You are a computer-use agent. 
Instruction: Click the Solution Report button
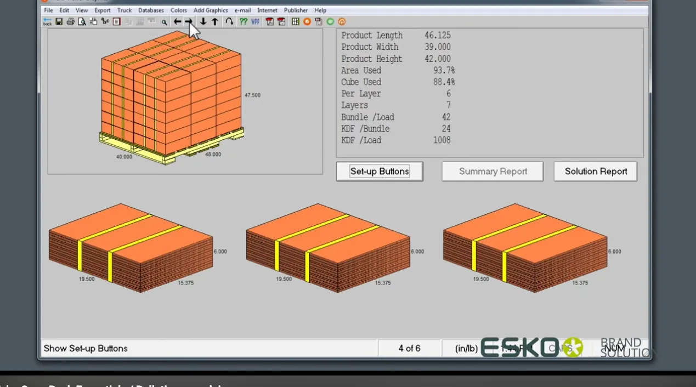tap(596, 172)
